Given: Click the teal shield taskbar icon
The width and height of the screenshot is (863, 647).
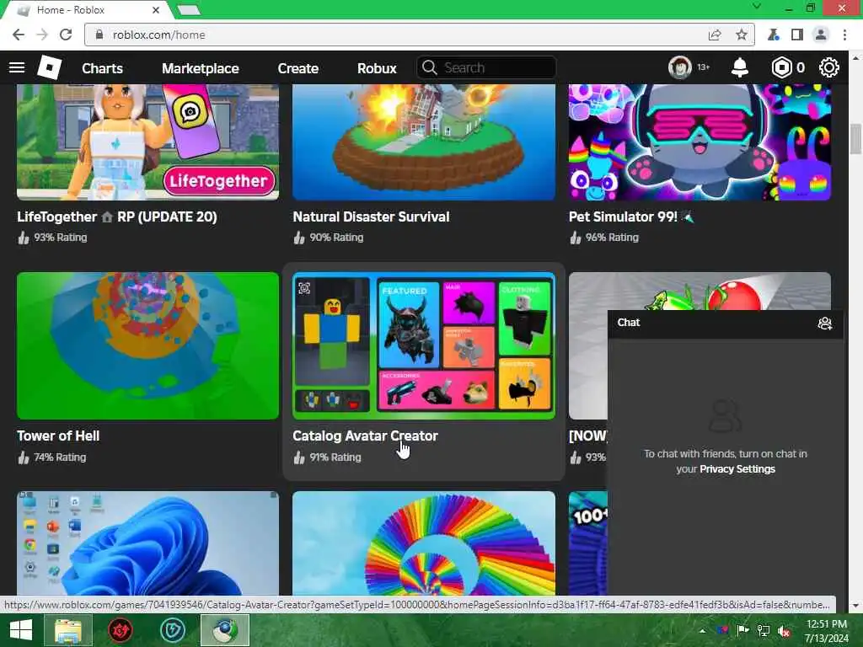Looking at the screenshot, I should coord(173,630).
